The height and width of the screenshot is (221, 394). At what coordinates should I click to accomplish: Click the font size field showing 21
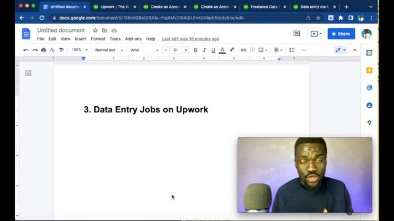tap(175, 50)
